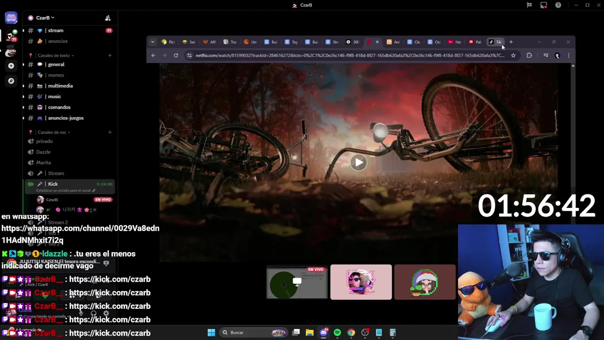Open the Windows Start menu
This screenshot has height=340, width=604.
point(211,332)
